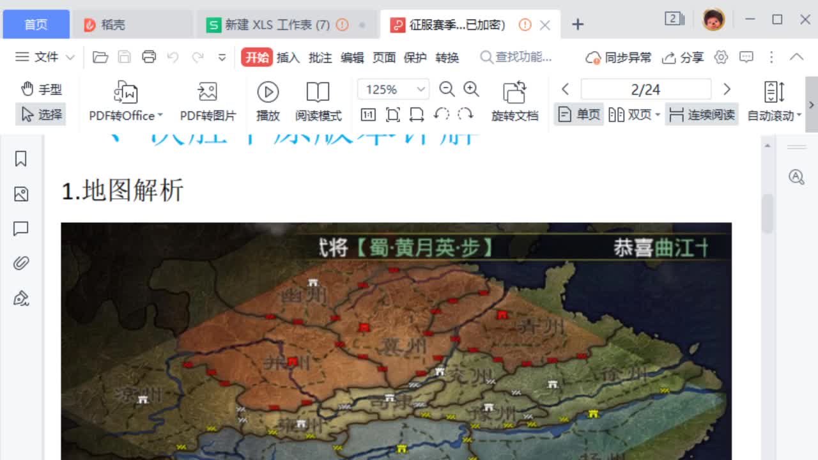Click the fit width icon
This screenshot has height=460, width=818.
click(417, 115)
